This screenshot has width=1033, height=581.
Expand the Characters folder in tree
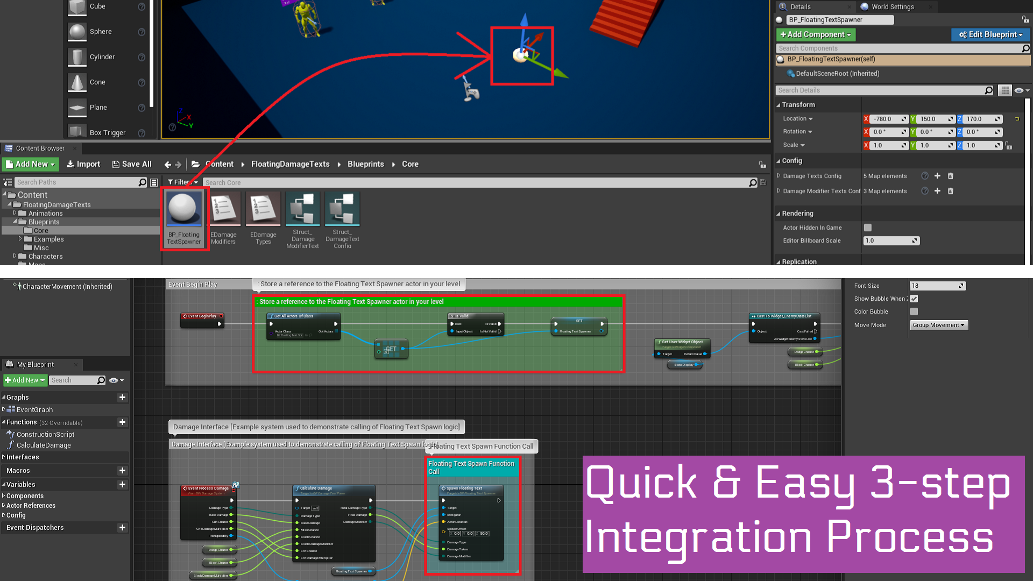[15, 257]
